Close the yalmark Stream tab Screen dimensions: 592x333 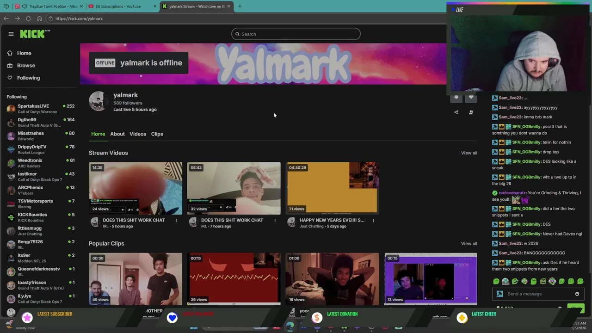tap(228, 6)
